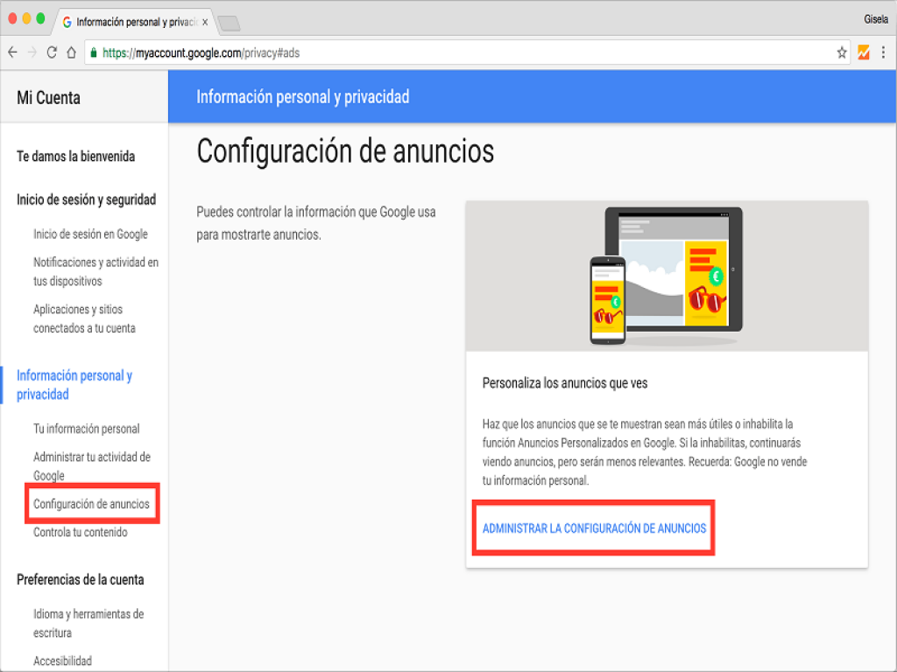Screen dimensions: 897x672
Task: Select Configuración de anuncios in sidebar
Action: tap(91, 504)
